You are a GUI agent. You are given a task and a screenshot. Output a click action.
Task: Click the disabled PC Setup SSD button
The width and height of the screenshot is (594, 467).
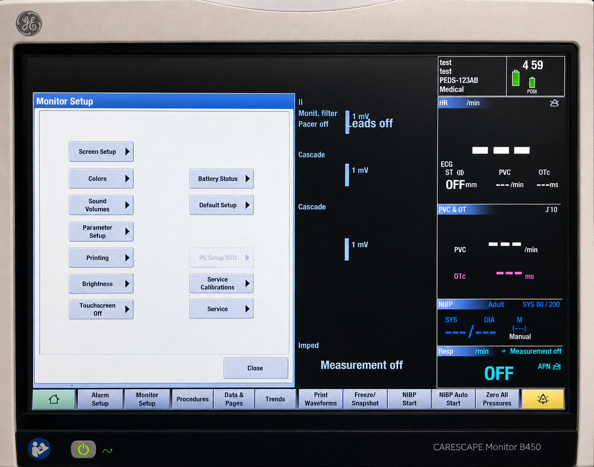click(221, 258)
